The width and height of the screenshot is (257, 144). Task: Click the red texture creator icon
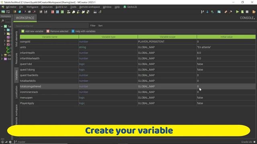(53, 12)
